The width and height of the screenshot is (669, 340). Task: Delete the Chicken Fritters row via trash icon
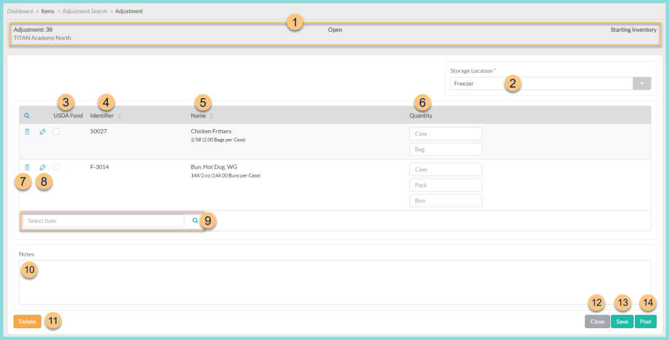[x=27, y=132]
